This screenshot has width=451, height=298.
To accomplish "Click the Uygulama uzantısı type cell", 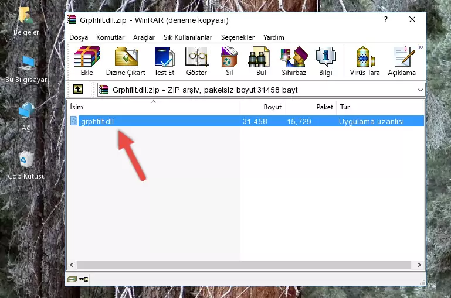I will click(371, 121).
